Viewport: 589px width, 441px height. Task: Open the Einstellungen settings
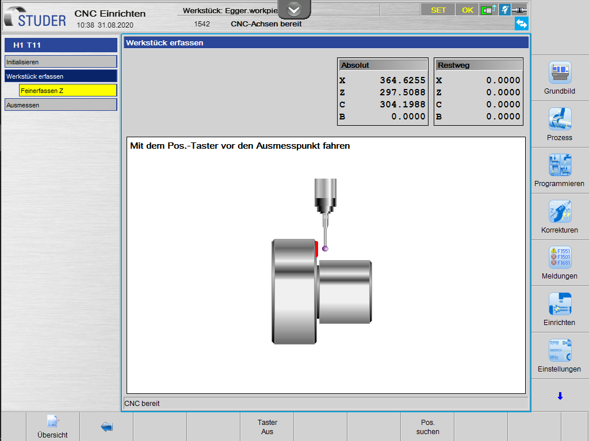[560, 355]
